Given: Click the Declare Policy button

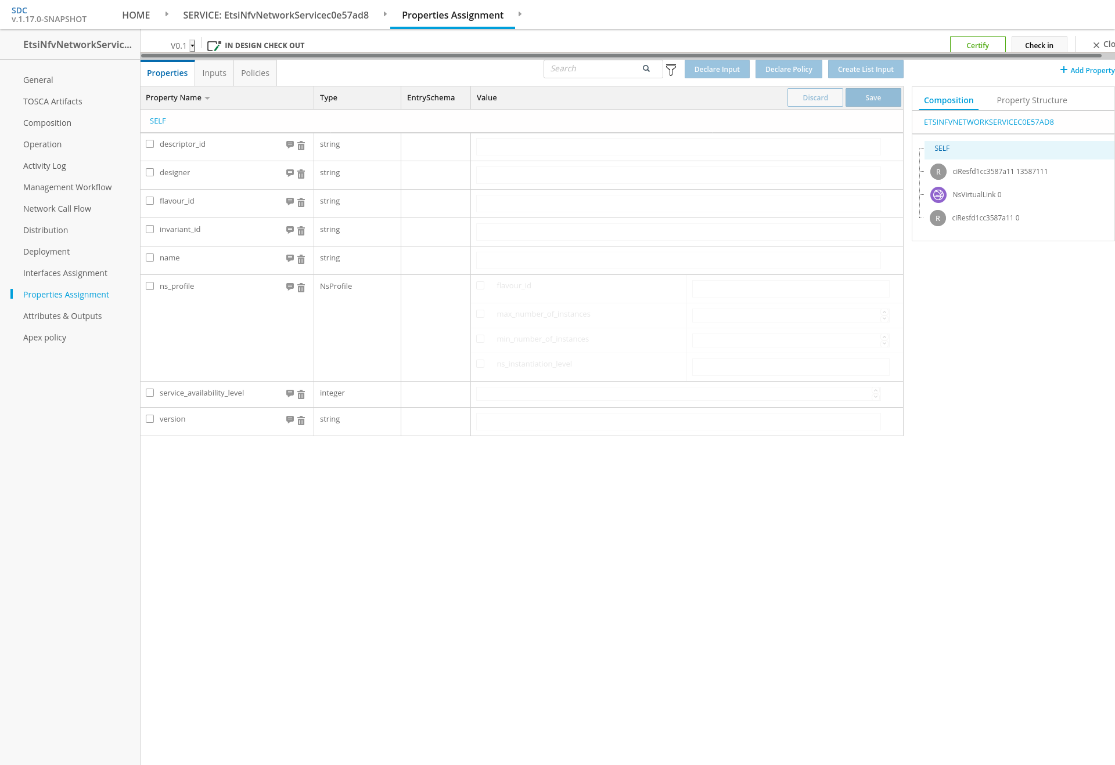Looking at the screenshot, I should point(789,69).
